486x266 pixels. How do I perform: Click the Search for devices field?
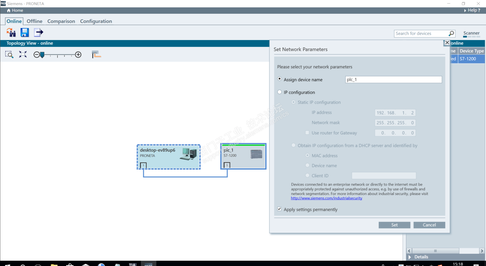[x=421, y=33]
